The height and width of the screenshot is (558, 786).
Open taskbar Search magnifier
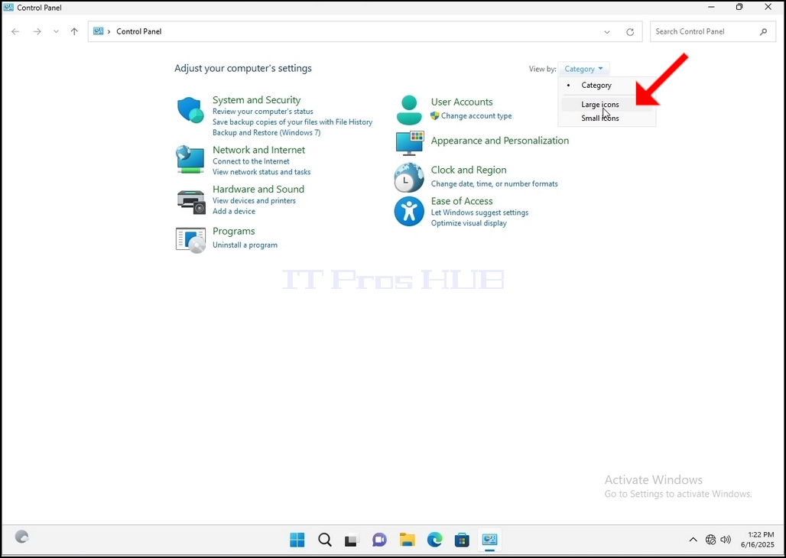pyautogui.click(x=325, y=540)
